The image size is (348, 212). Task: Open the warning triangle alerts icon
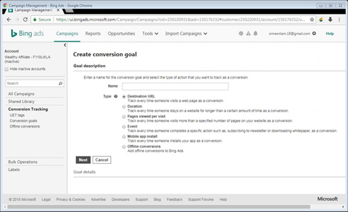tap(248, 33)
